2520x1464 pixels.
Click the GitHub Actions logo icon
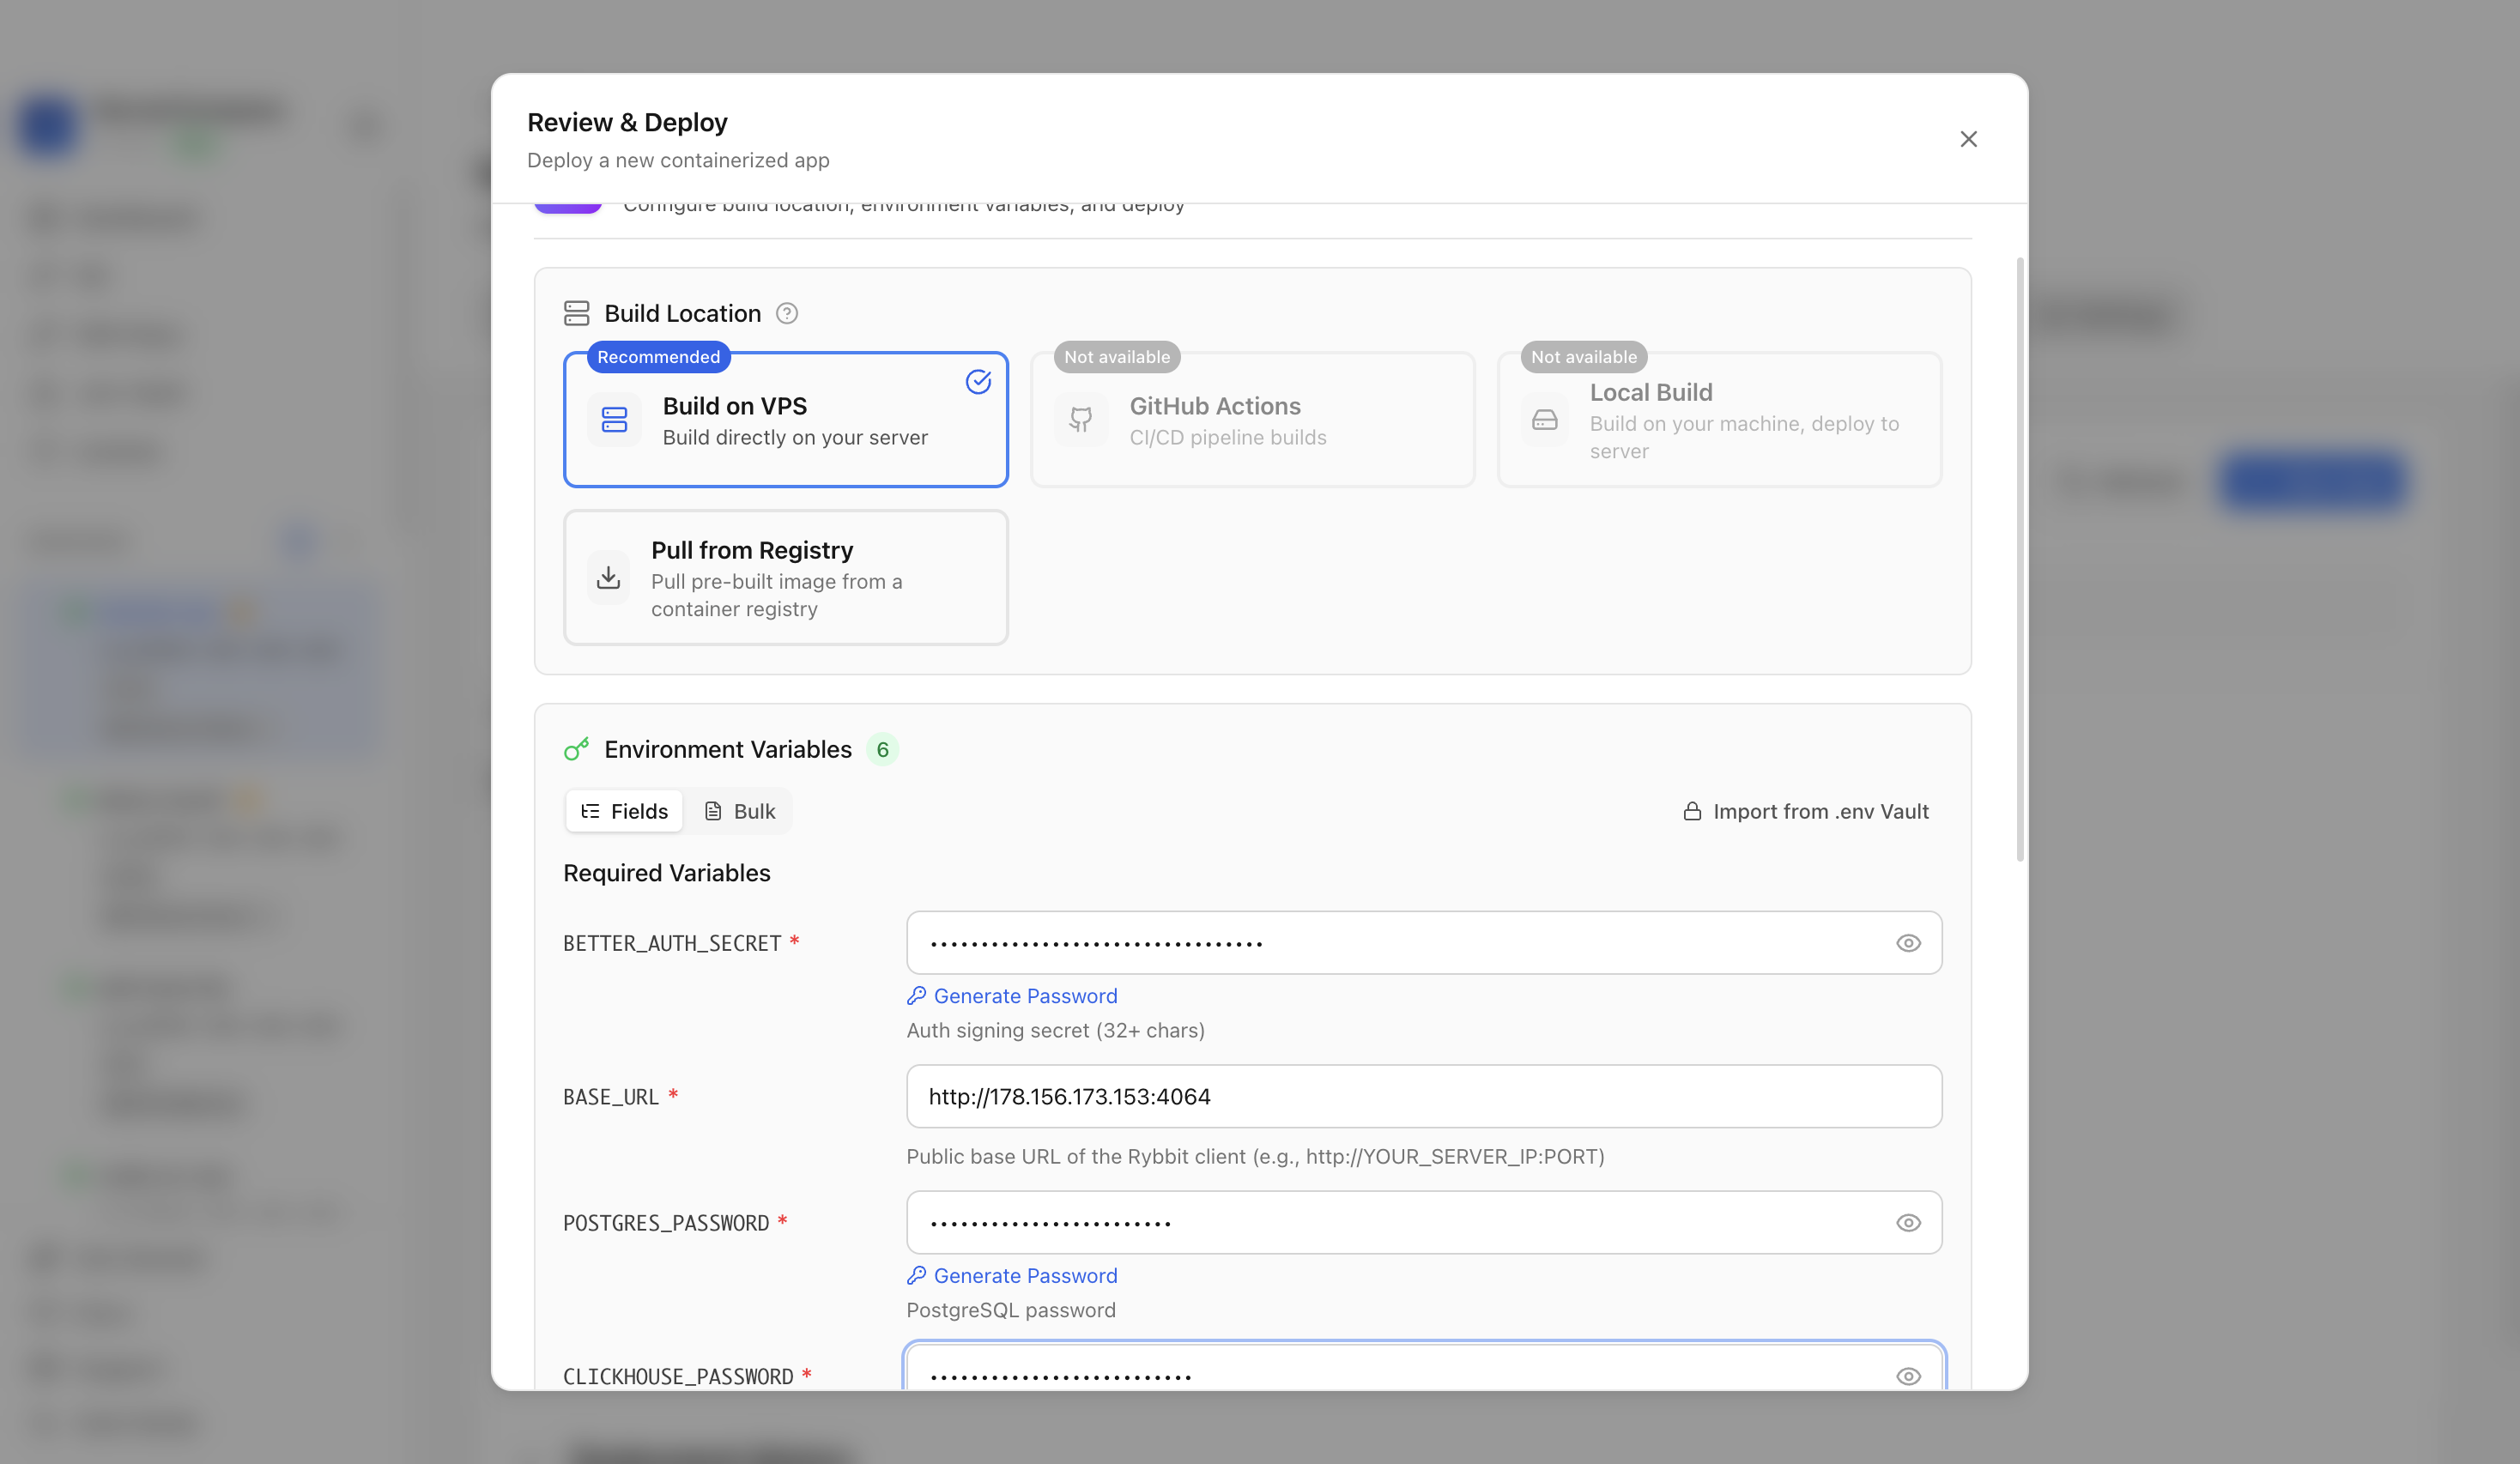pyautogui.click(x=1081, y=420)
